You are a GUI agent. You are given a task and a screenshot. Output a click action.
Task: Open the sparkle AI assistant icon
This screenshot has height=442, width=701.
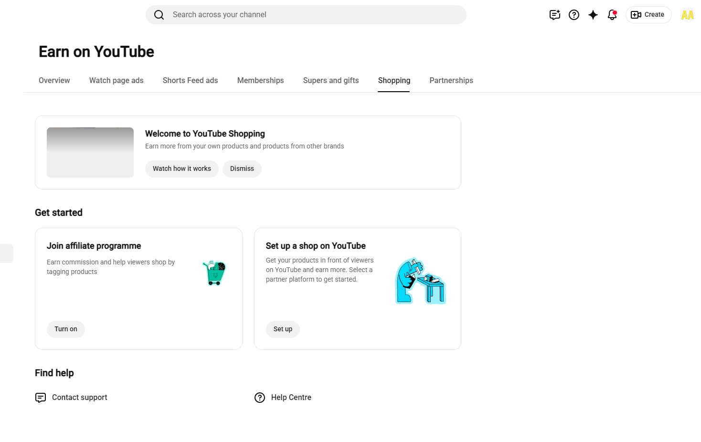pos(593,15)
